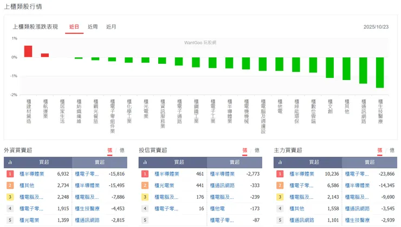401x227 pixels.
Task: Click 賣超 header in 主力買賣超 table
Action: click(370, 162)
